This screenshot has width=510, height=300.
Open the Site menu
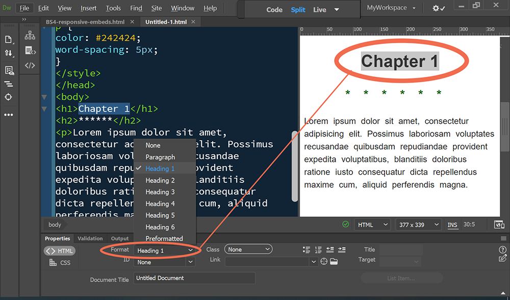[157, 8]
